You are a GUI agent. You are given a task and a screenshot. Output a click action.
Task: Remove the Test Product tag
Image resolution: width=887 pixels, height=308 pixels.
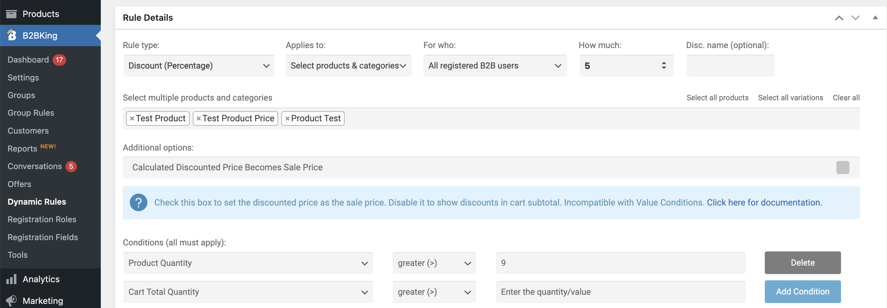pos(132,118)
